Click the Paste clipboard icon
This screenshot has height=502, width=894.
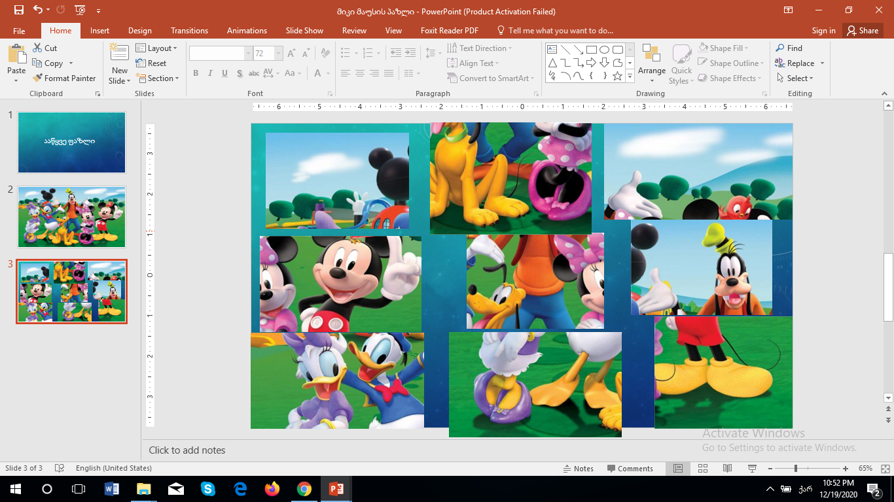(x=16, y=54)
